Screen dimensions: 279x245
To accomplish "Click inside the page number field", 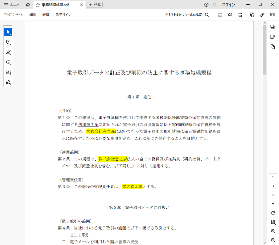I will point(273,177).
